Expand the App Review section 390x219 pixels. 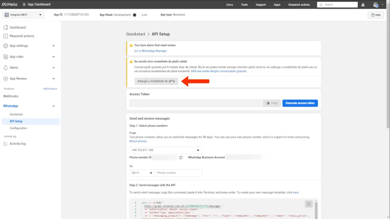click(53, 79)
